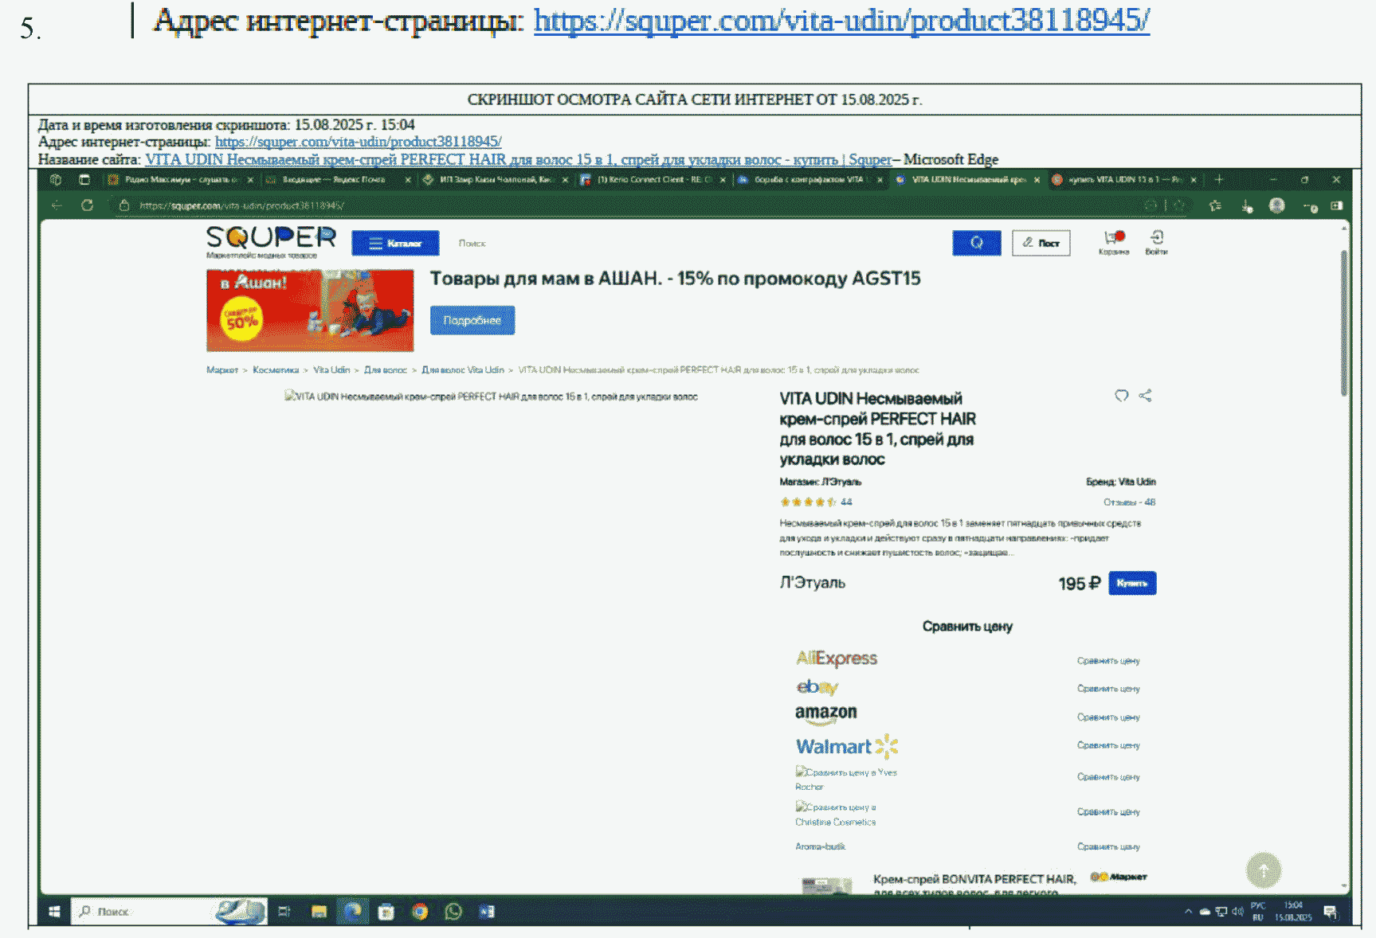The height and width of the screenshot is (938, 1376).
Task: Click the Купить button for 195 ₽
Action: 1132,583
